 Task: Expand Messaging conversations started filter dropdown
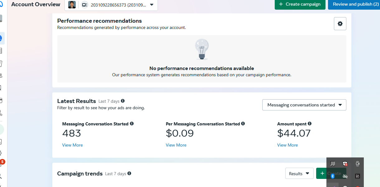point(304,105)
